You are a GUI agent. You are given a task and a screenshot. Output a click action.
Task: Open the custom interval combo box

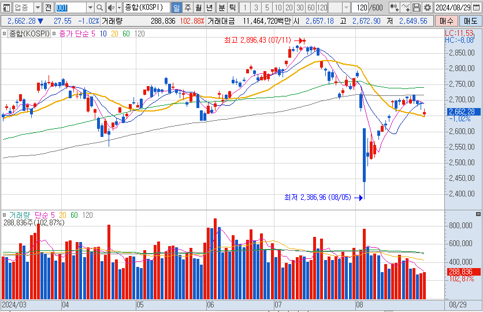coord(339,8)
